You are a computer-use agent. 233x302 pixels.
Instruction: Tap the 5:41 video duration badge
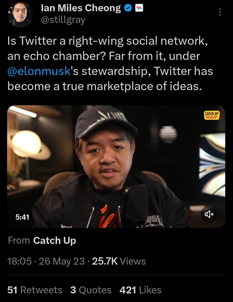(x=22, y=217)
